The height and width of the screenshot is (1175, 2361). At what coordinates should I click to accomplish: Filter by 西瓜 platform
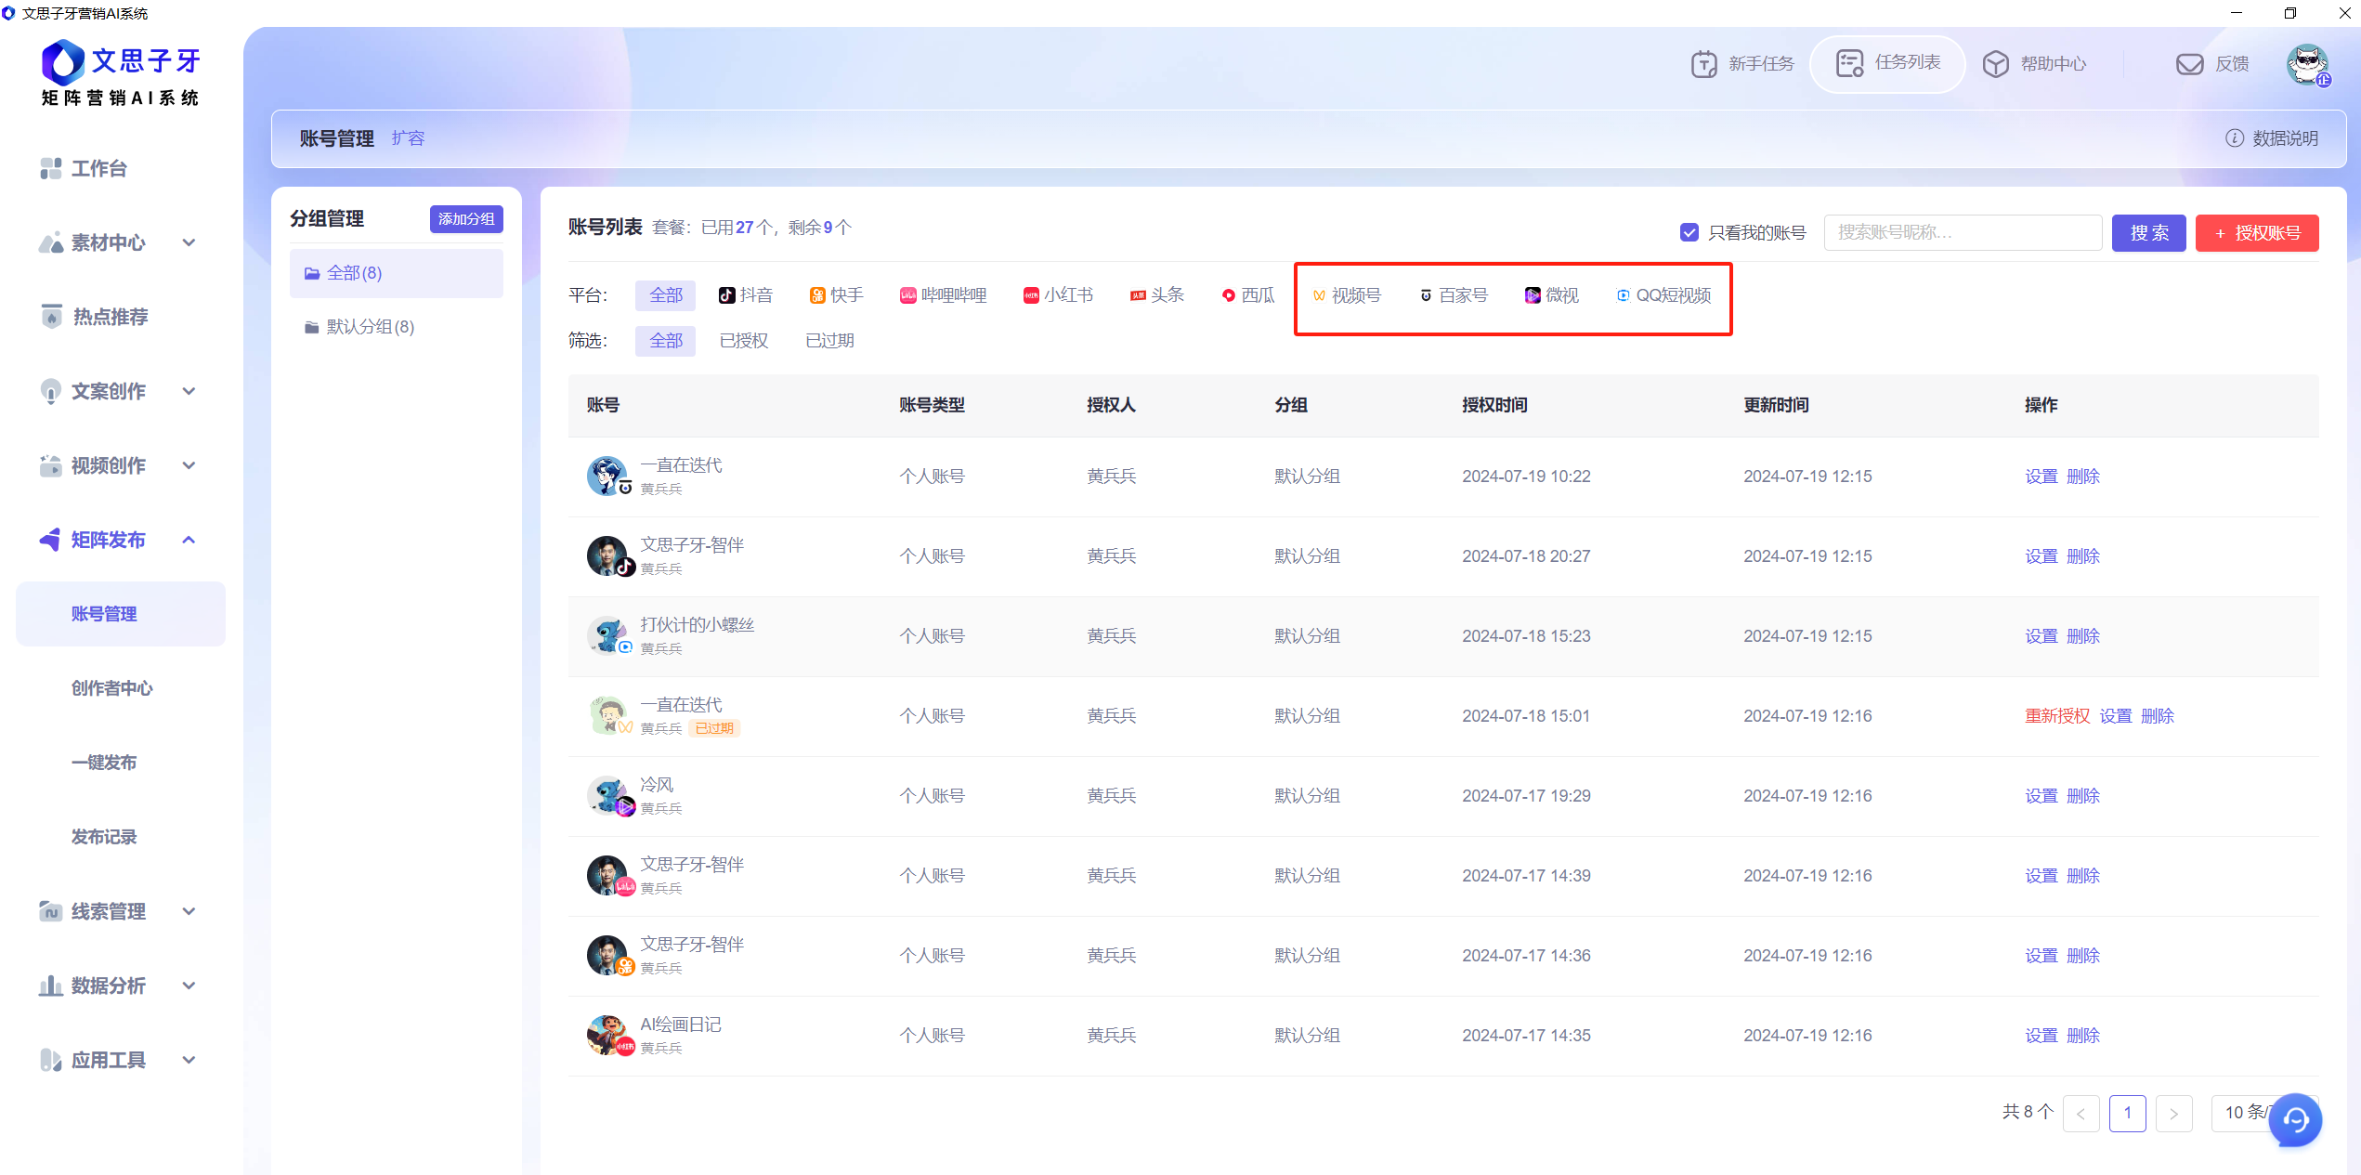pyautogui.click(x=1248, y=295)
